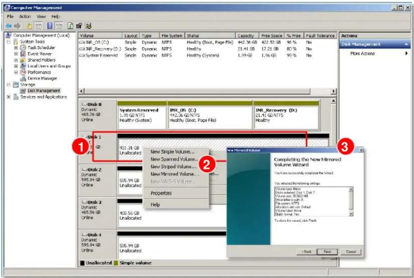Click the volume list's right scroll arrow
The image size is (414, 278).
coord(334,91)
